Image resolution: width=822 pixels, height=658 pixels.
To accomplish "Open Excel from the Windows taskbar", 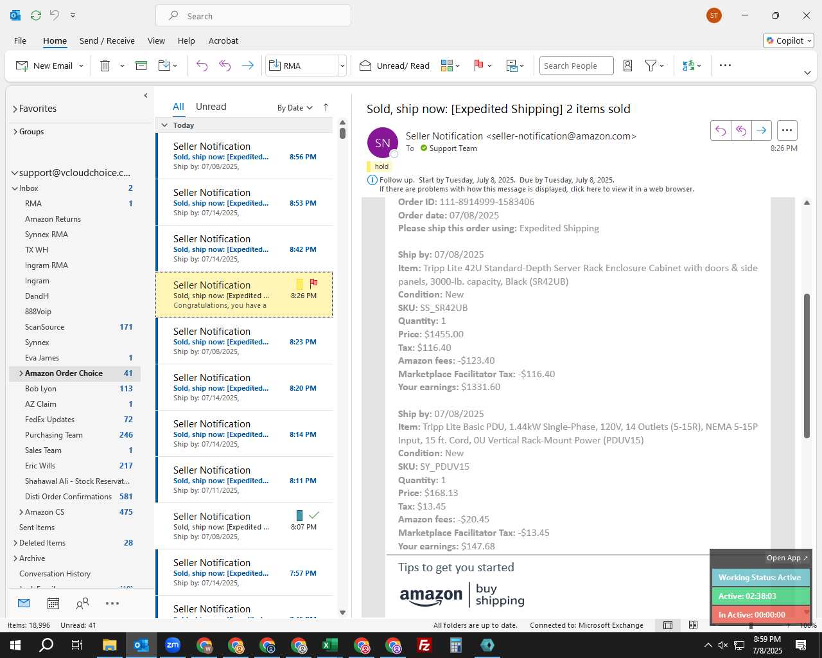I will coord(330,645).
